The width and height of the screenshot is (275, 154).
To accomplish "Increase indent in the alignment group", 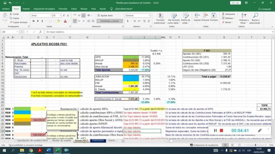I will (93, 21).
